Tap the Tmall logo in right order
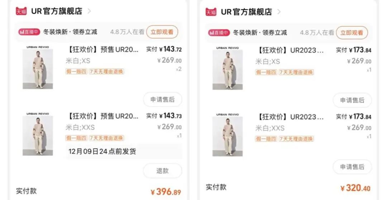 point(211,12)
